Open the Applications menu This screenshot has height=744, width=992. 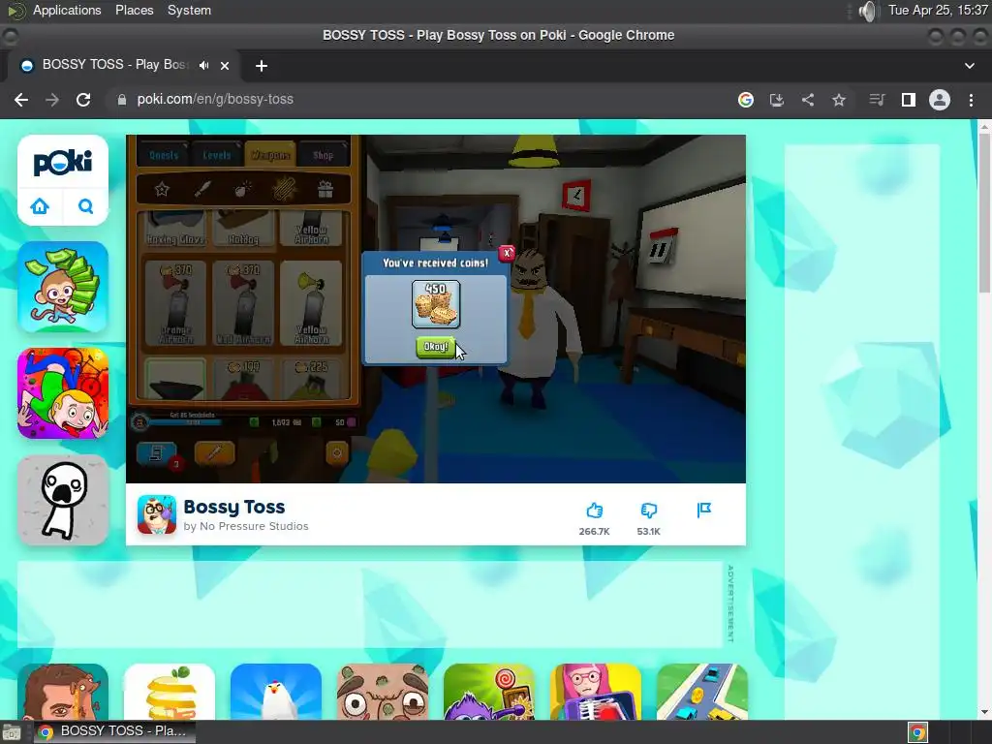pyautogui.click(x=67, y=10)
